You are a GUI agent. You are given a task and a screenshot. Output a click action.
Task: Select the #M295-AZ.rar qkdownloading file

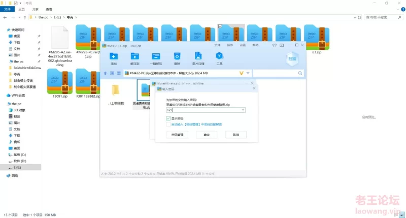[60, 46]
